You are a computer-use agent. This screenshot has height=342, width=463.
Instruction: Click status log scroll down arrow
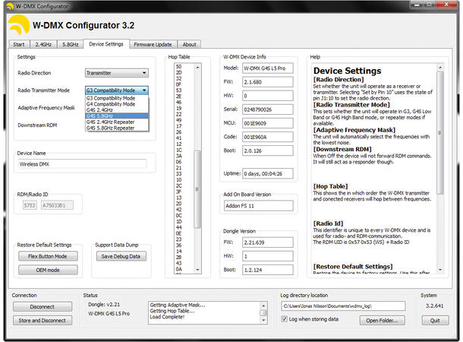click(x=263, y=320)
